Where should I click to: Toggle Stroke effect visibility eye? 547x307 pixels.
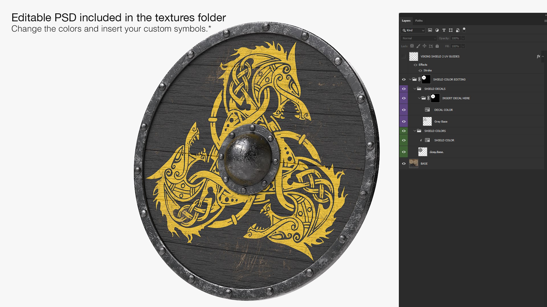[x=420, y=70]
